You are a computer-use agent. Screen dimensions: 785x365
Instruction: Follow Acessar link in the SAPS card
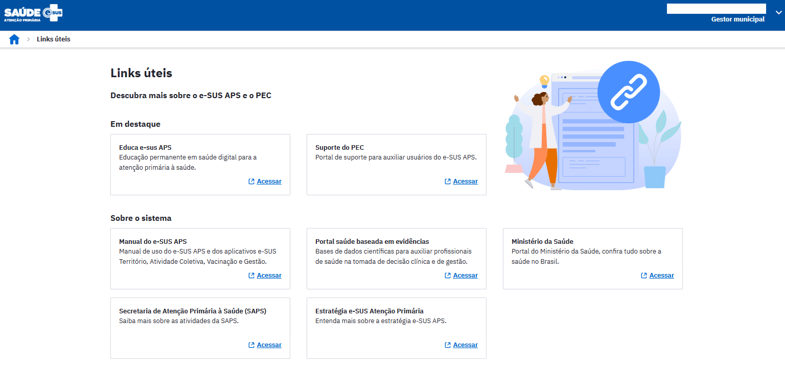269,345
